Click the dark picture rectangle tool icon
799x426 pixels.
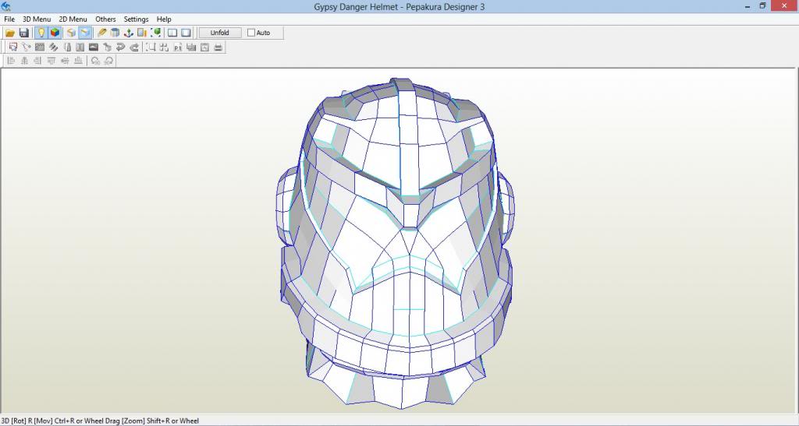tap(94, 48)
